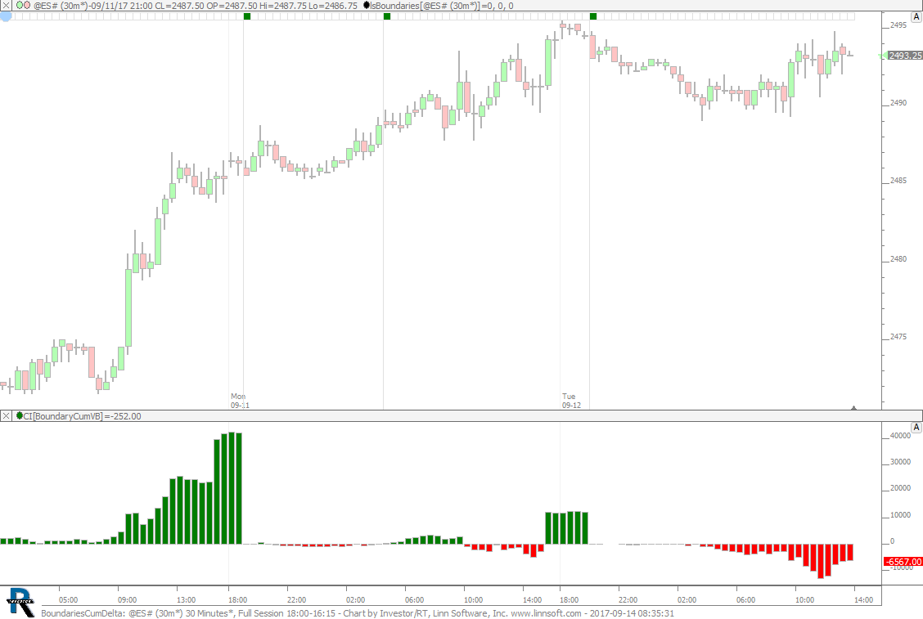Click the green last-price arrow pointer
This screenshot has width=923, height=619.
[882, 56]
